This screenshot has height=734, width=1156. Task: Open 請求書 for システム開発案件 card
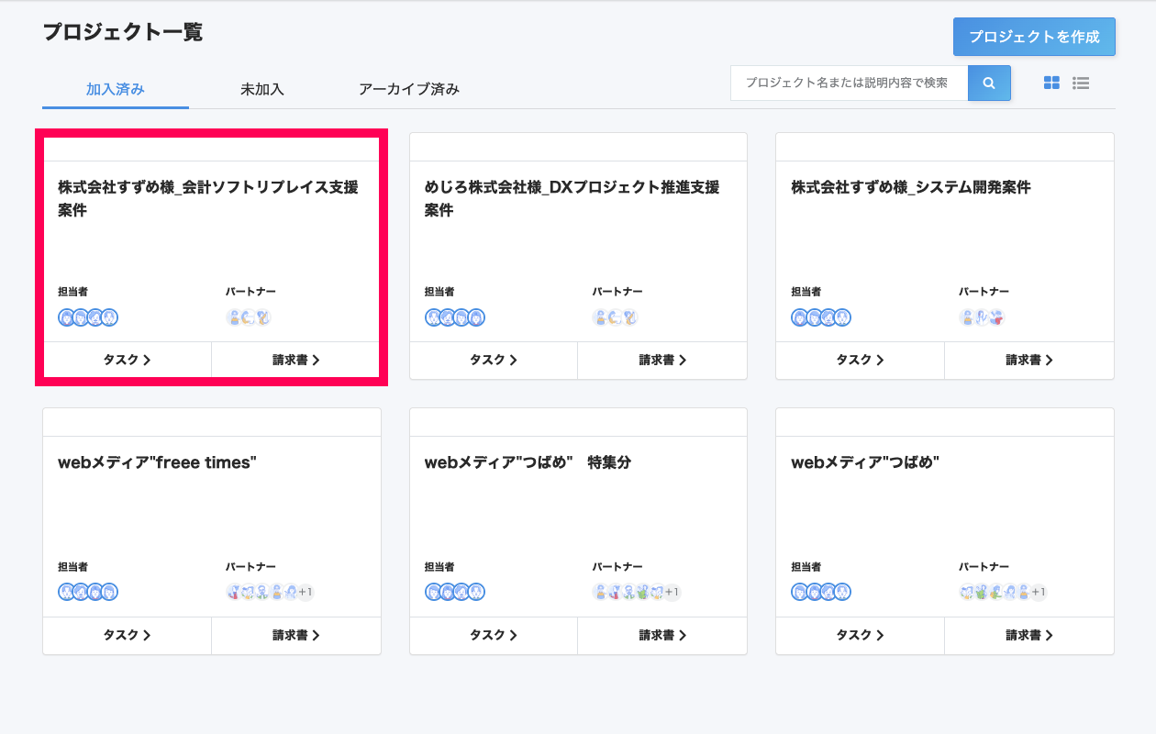[1029, 360]
